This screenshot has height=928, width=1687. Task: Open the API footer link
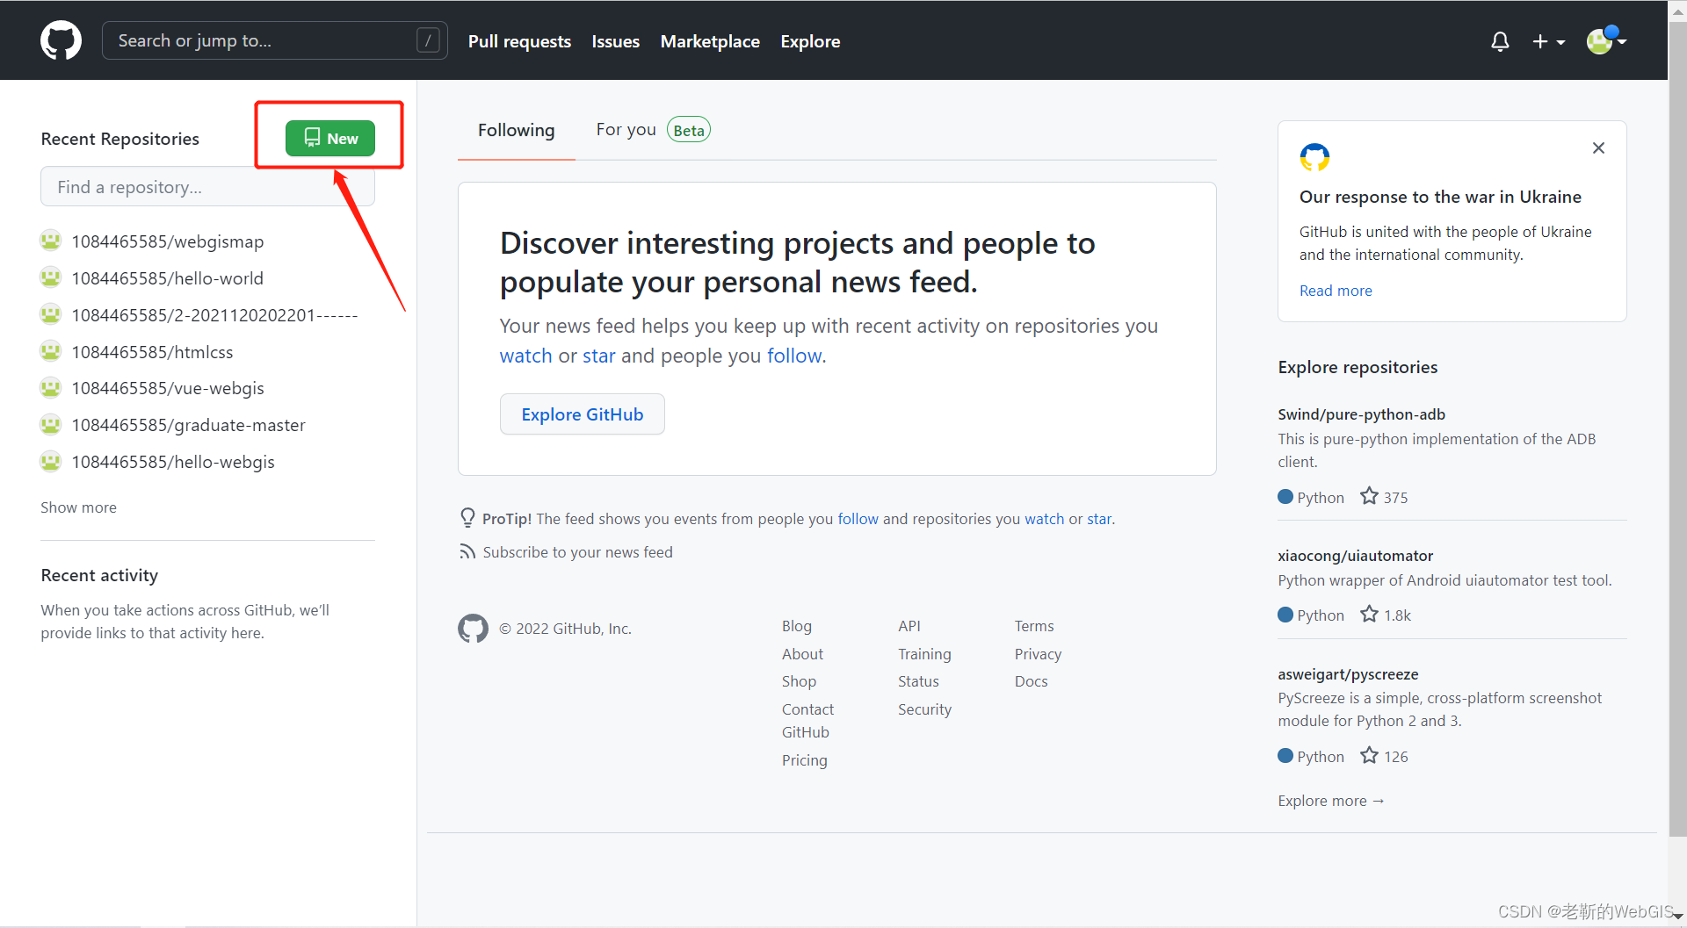point(909,626)
